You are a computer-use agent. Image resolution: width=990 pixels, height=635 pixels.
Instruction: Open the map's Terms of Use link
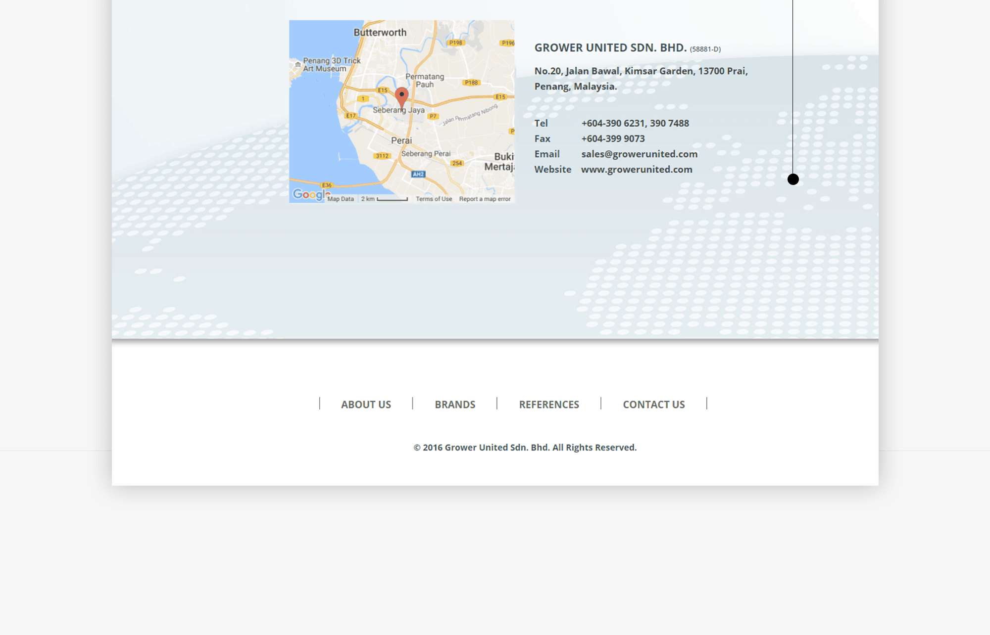(434, 199)
